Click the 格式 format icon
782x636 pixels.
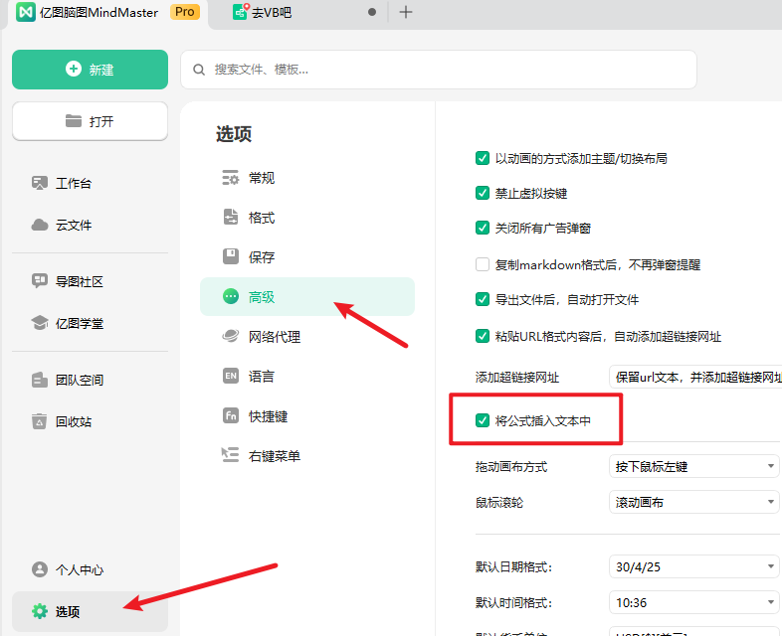[231, 218]
